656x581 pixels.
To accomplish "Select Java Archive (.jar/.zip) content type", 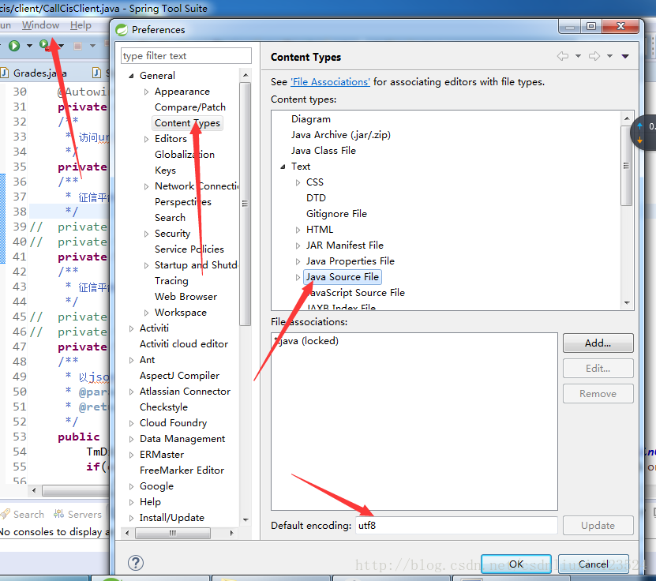I will pyautogui.click(x=341, y=135).
